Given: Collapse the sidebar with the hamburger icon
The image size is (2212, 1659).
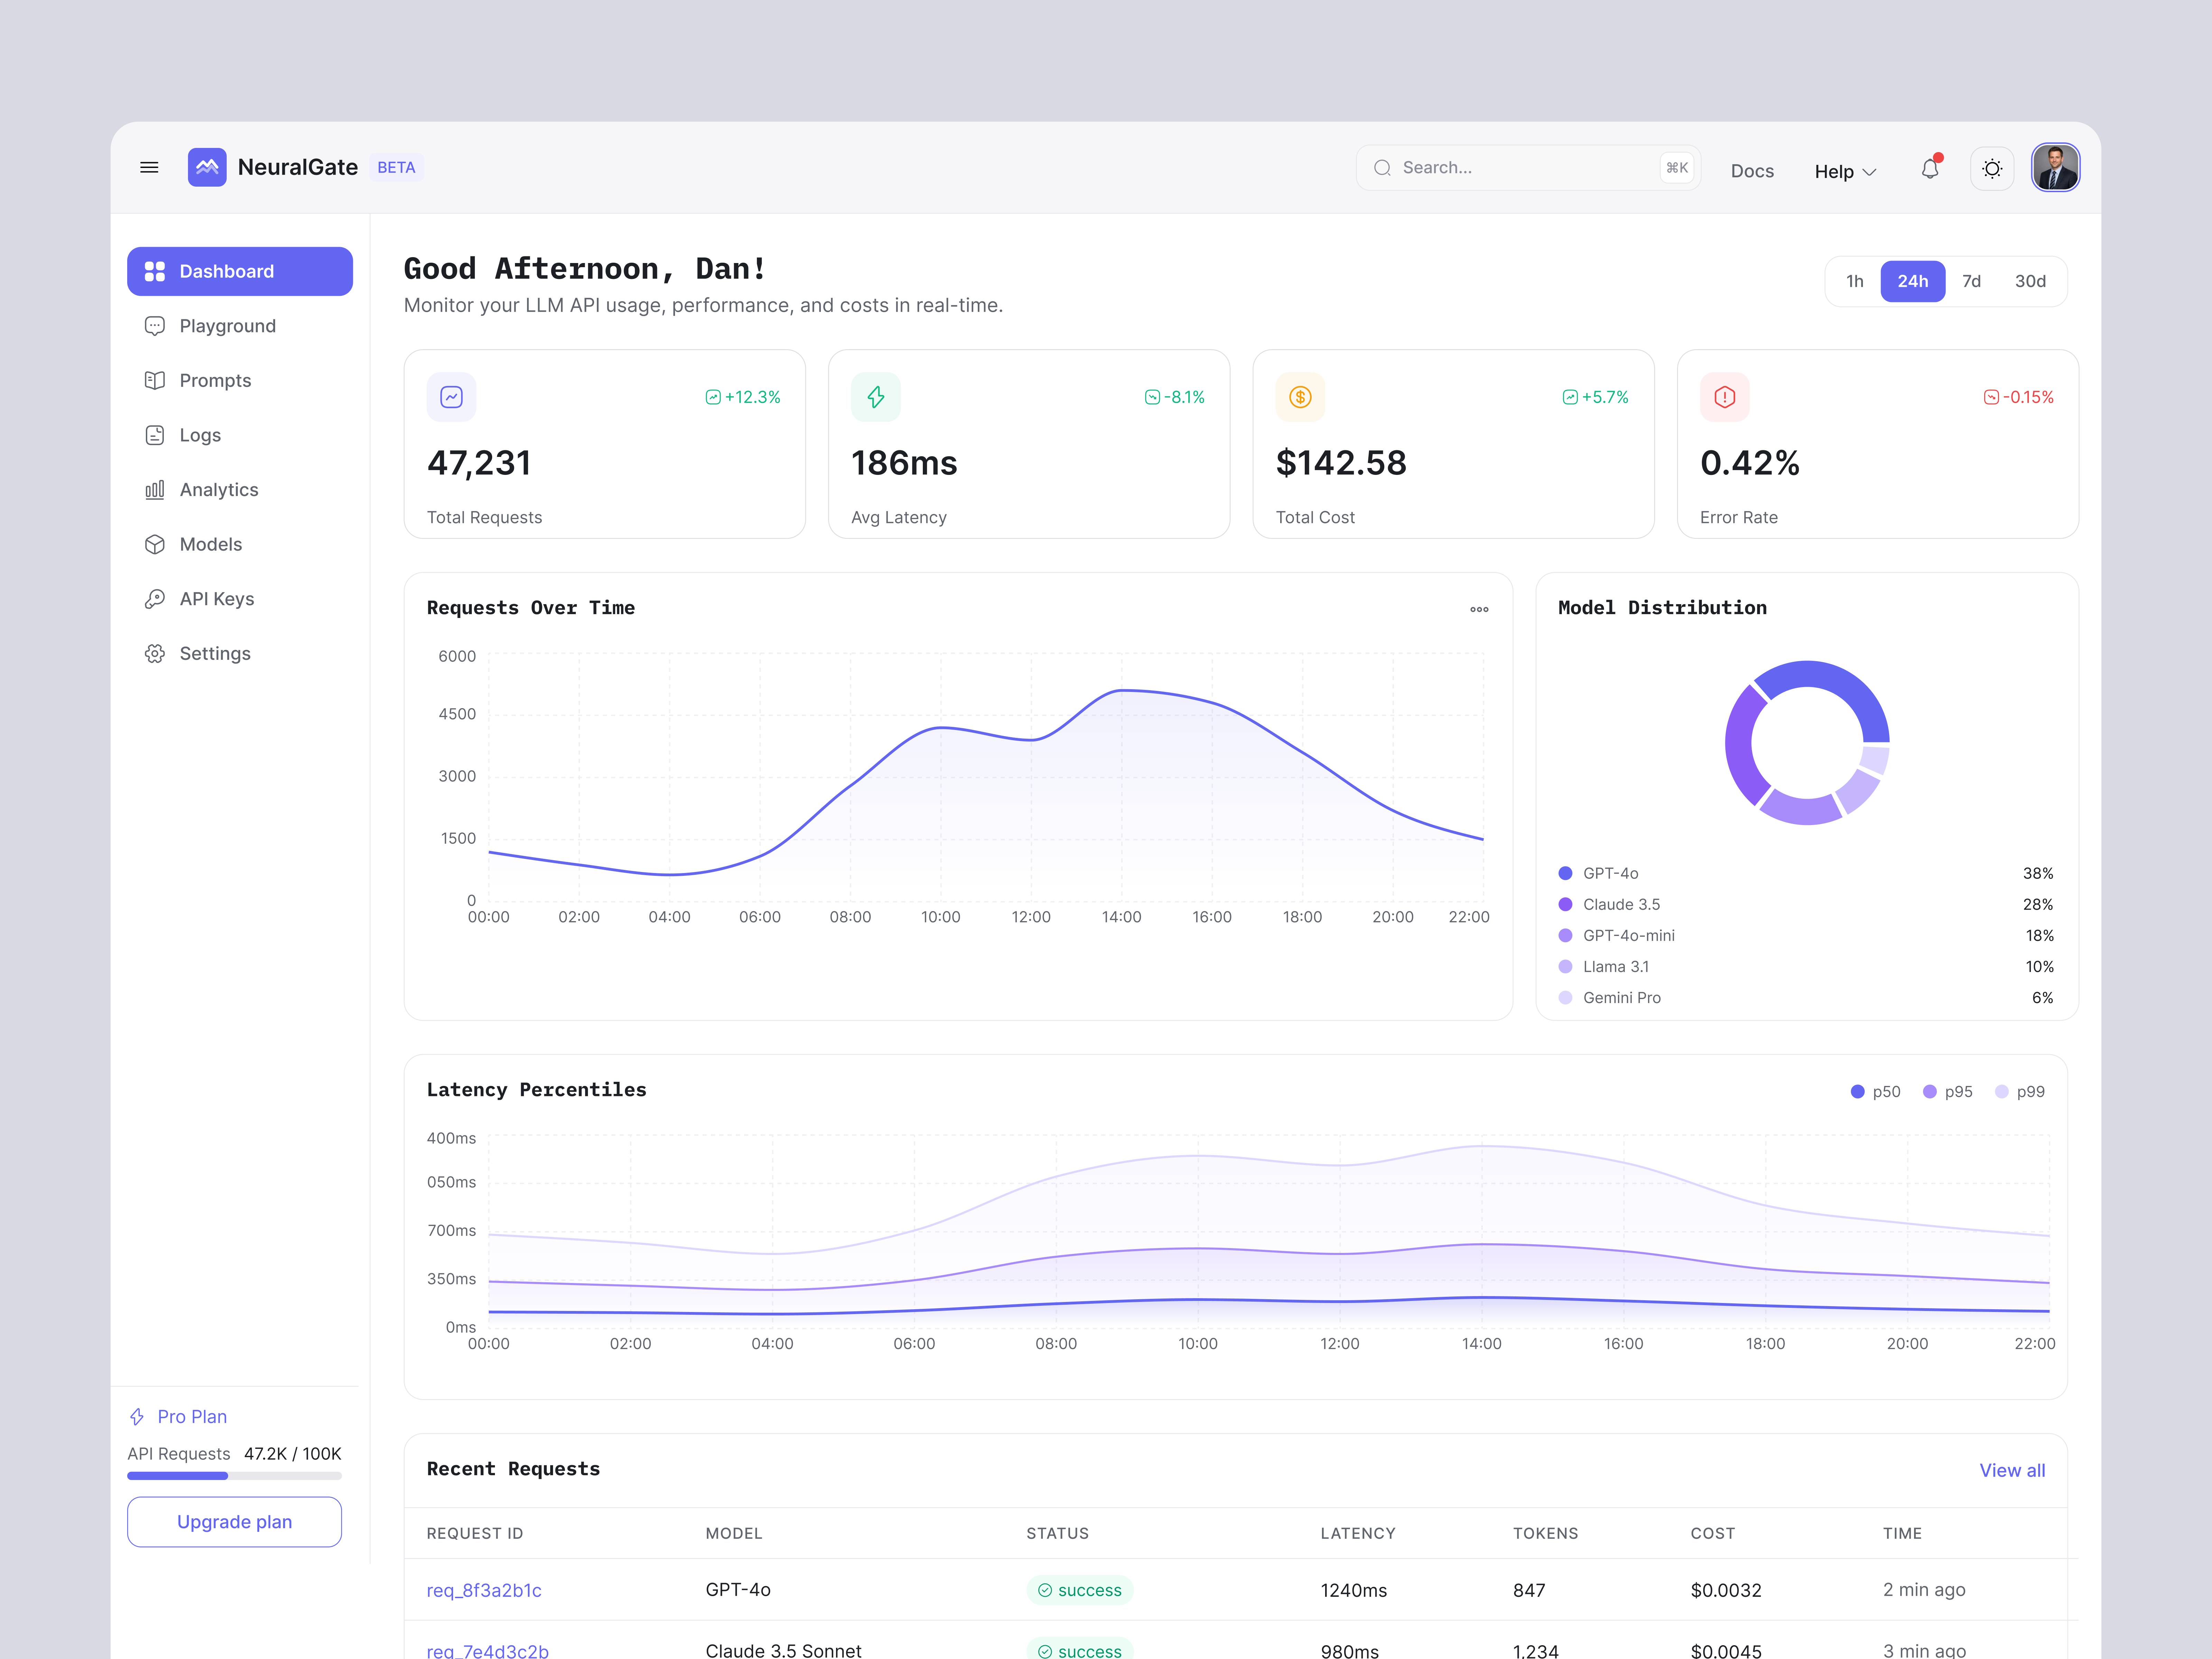Looking at the screenshot, I should [x=149, y=167].
